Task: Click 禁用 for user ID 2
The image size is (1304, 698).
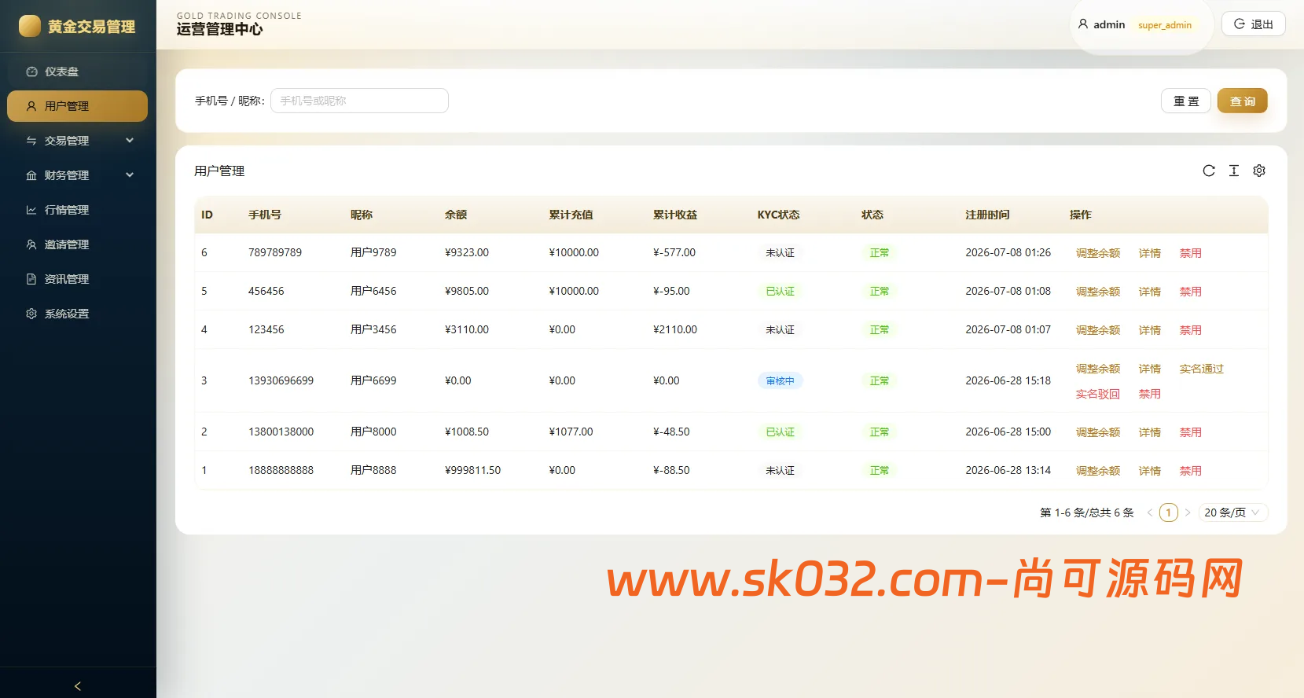Action: coord(1190,432)
